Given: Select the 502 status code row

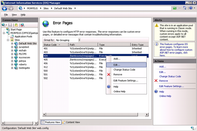Looking at the screenshot, I should [x=96, y=78].
